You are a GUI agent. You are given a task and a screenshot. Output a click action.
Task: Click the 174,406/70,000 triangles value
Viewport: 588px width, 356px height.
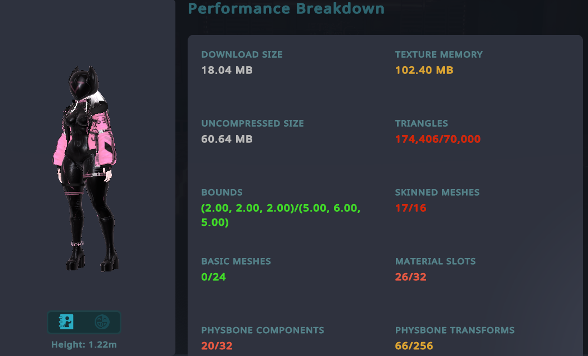pos(438,139)
